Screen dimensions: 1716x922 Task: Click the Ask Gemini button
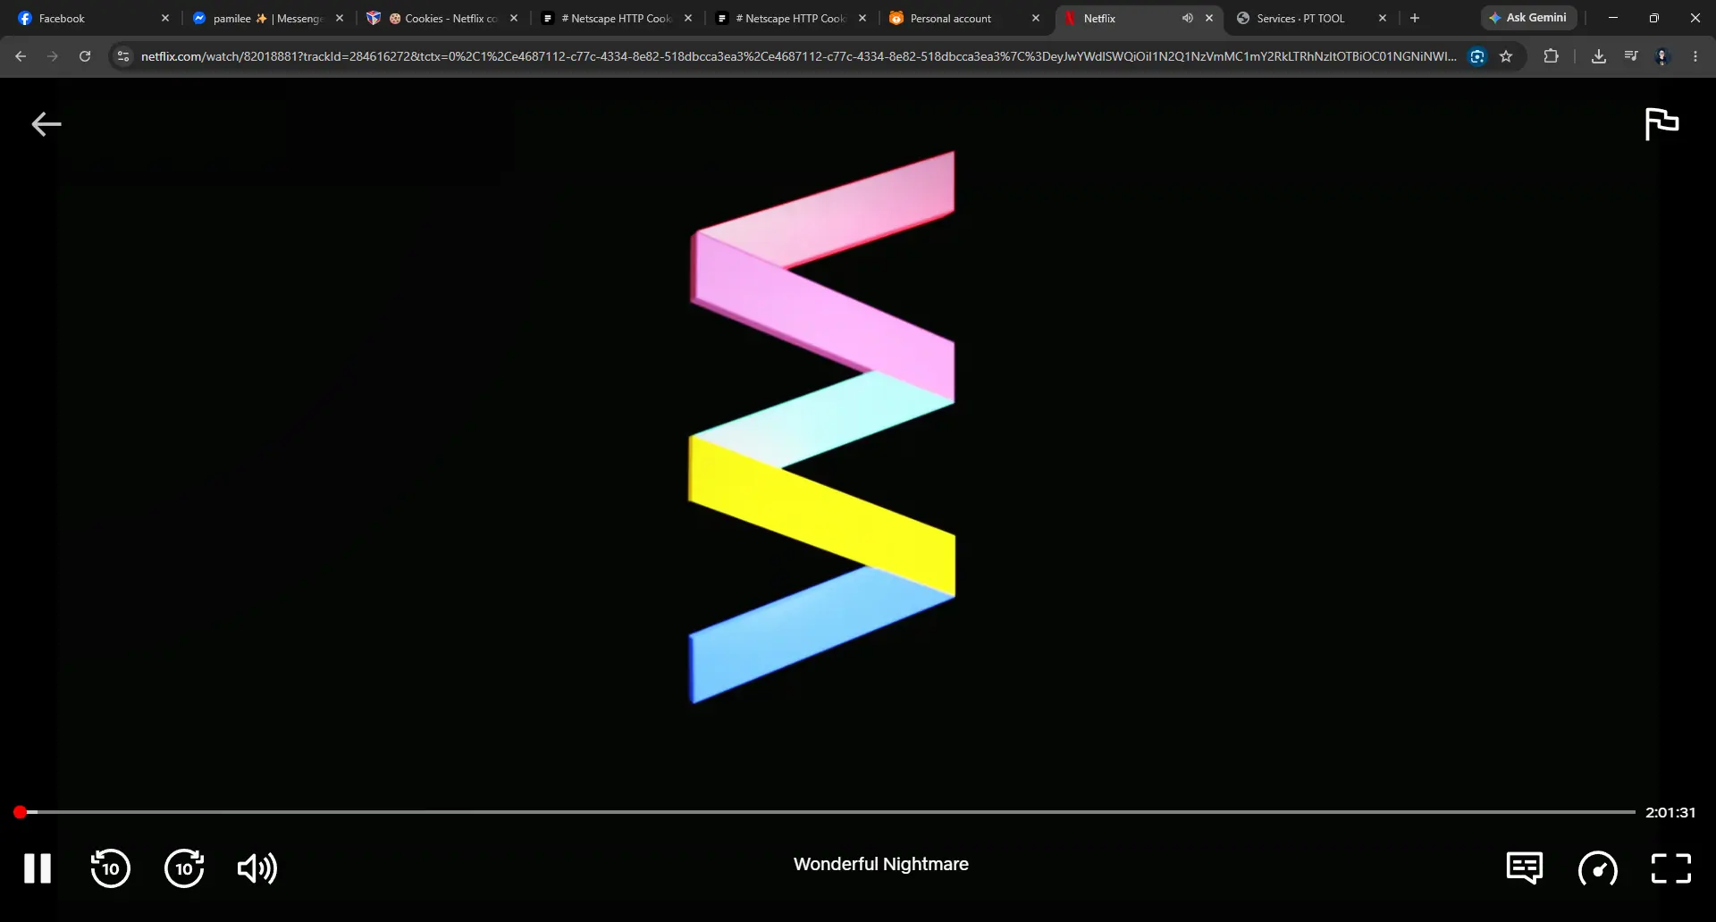coord(1528,18)
